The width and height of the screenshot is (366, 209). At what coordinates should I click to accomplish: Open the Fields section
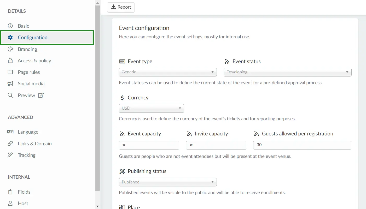click(24, 192)
